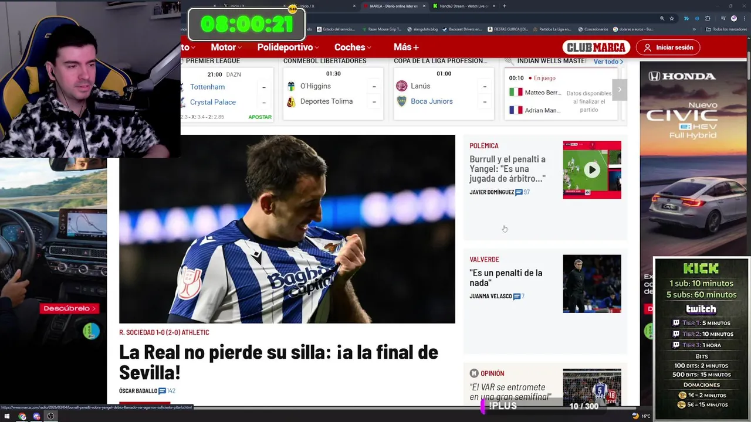Click the Boca Juniors crest icon
Screen dimensions: 751x422
[401, 101]
